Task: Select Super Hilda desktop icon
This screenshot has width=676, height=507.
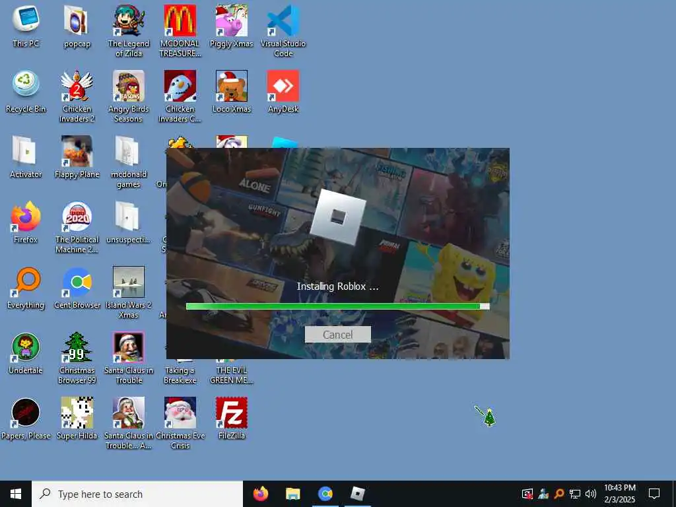Action: (x=77, y=419)
